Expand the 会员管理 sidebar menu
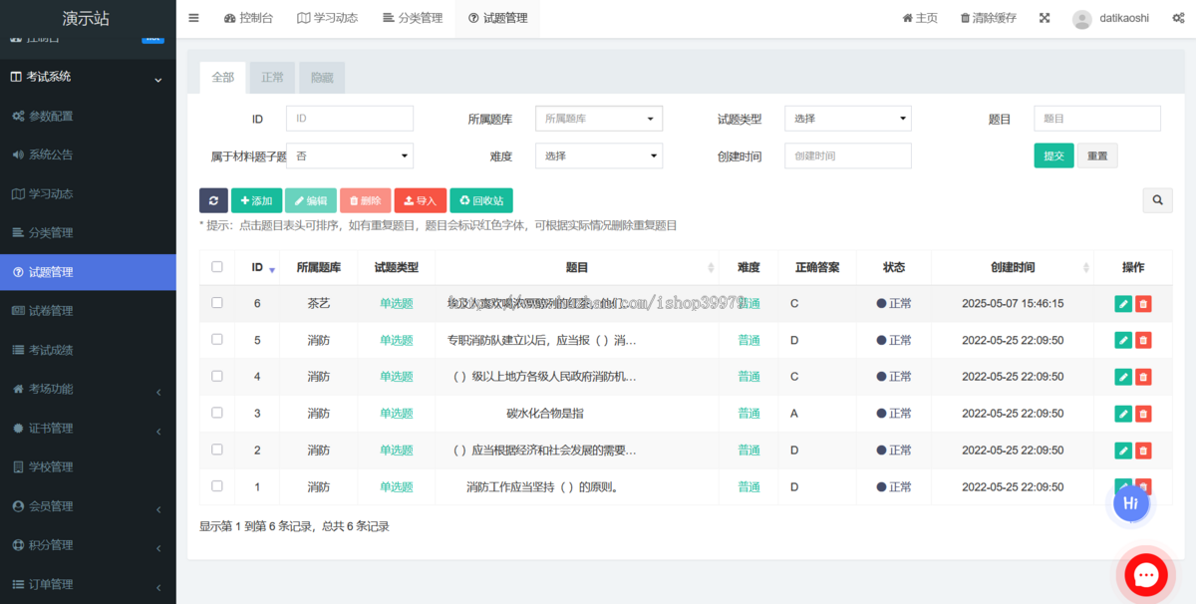 pos(88,506)
